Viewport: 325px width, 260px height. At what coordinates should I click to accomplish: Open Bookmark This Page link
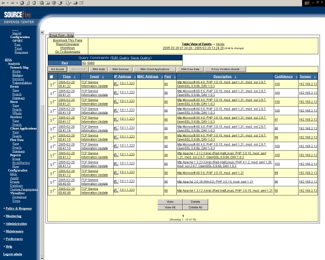(68, 40)
